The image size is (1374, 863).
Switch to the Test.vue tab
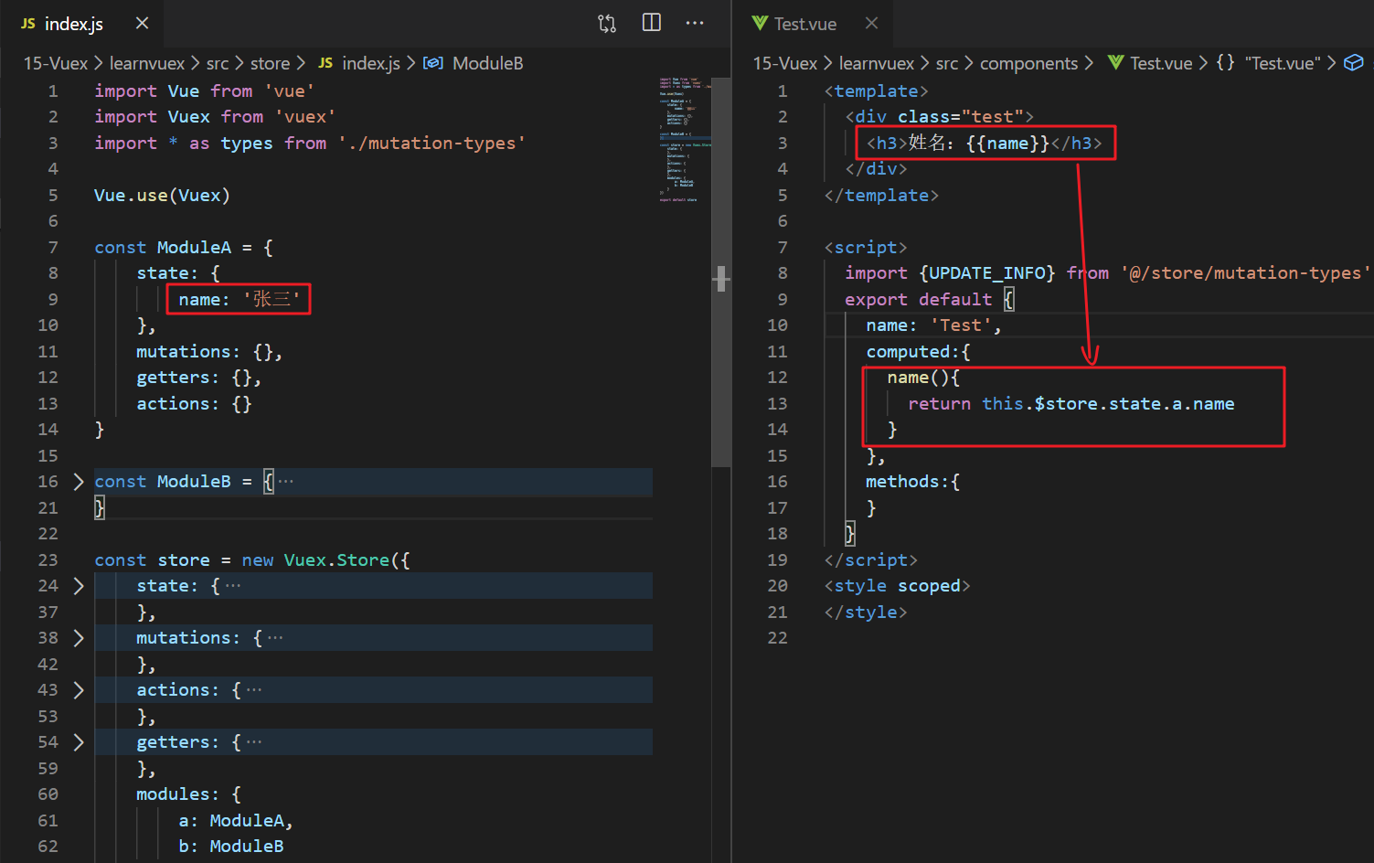coord(804,24)
